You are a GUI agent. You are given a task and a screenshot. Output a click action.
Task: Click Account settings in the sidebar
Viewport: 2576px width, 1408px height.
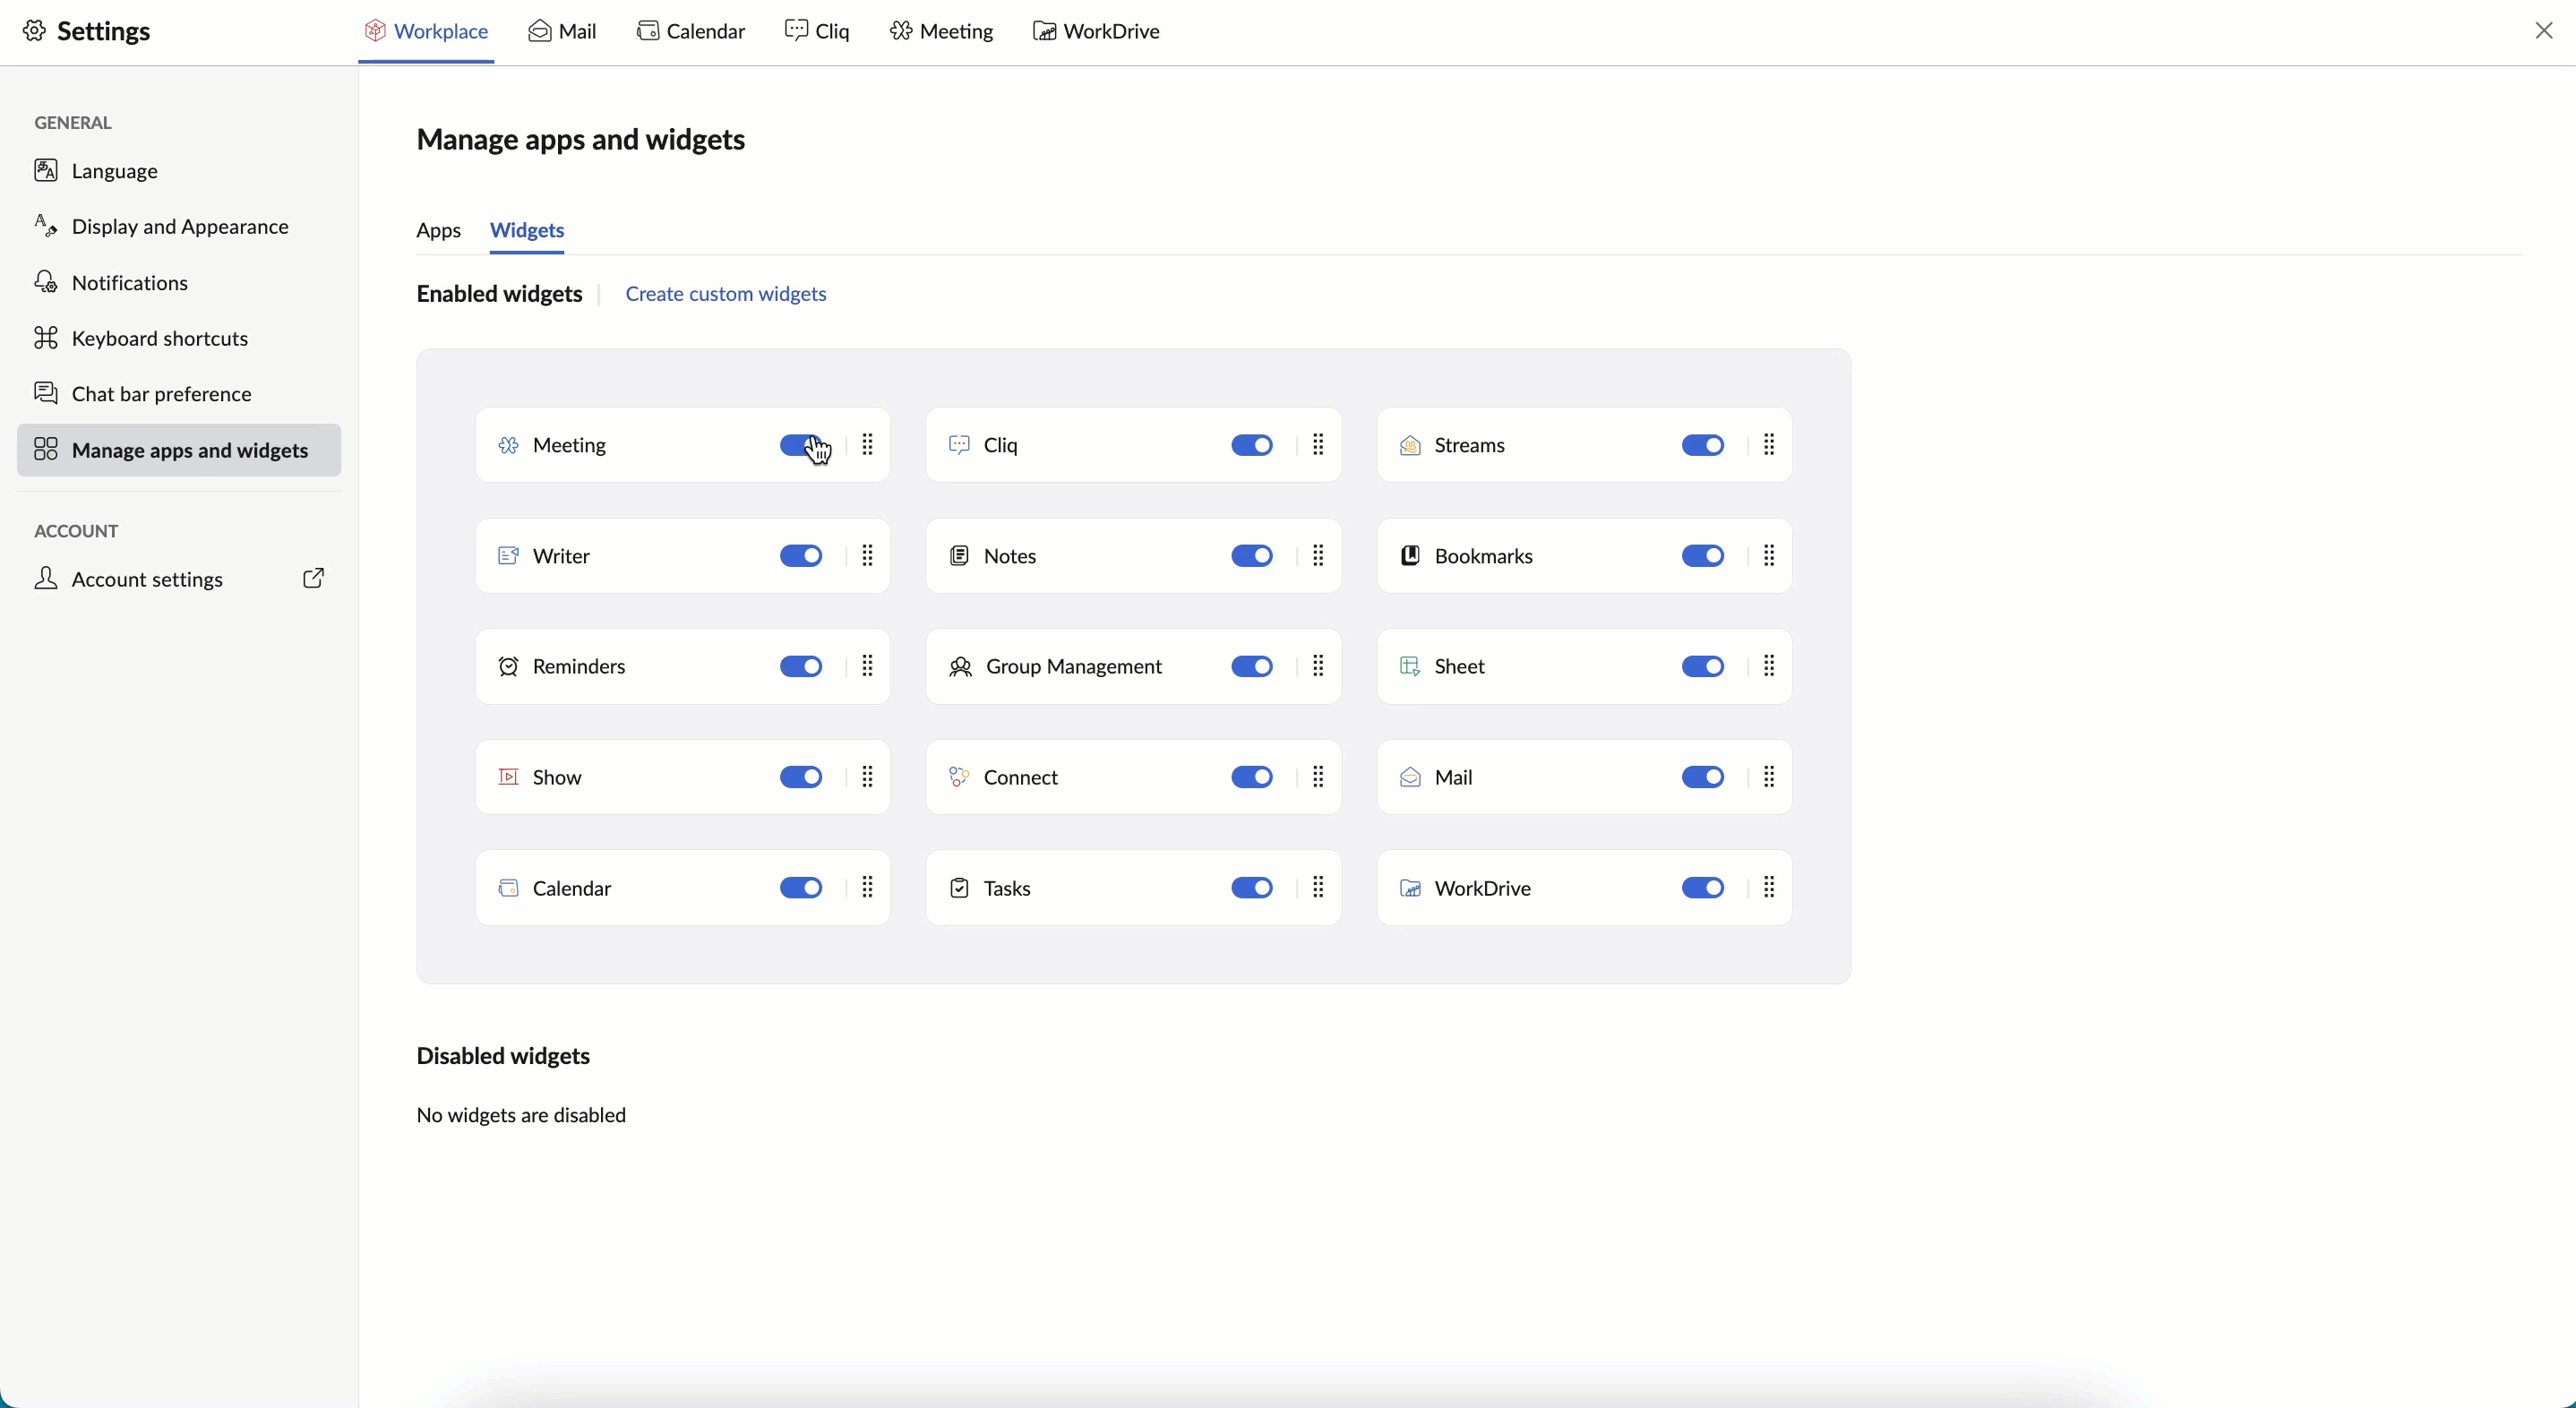pyautogui.click(x=148, y=579)
